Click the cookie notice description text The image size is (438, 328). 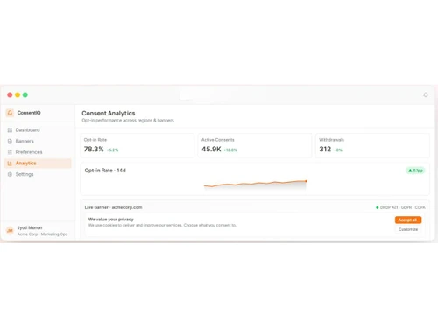pyautogui.click(x=162, y=225)
